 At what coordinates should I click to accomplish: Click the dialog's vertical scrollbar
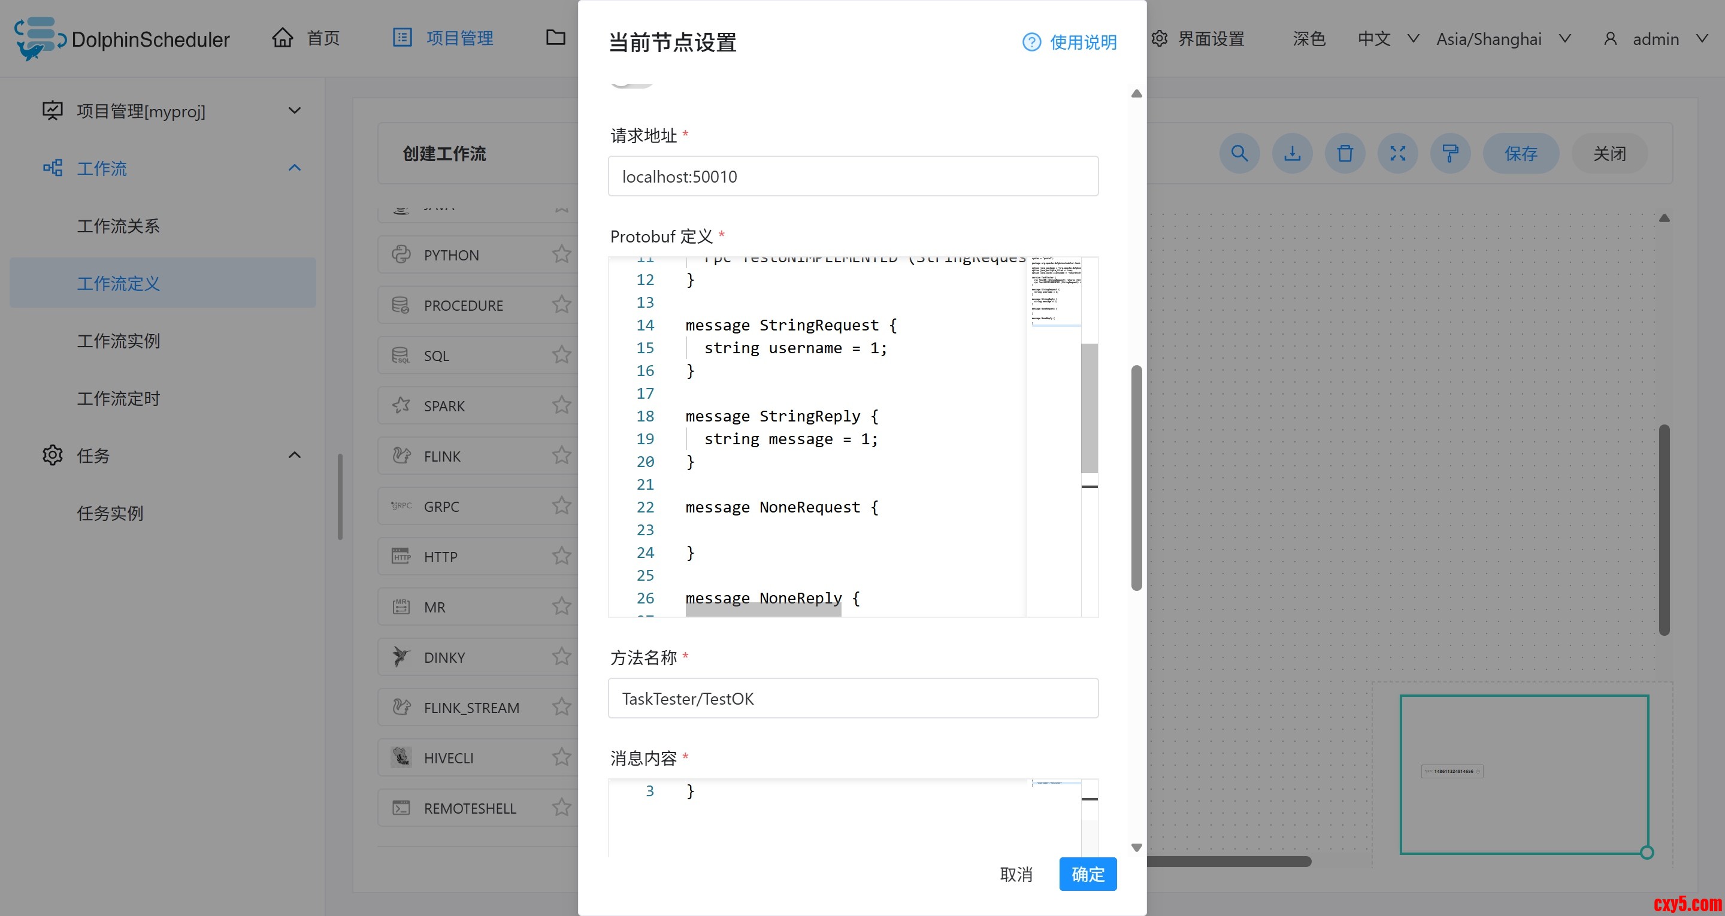tap(1136, 477)
